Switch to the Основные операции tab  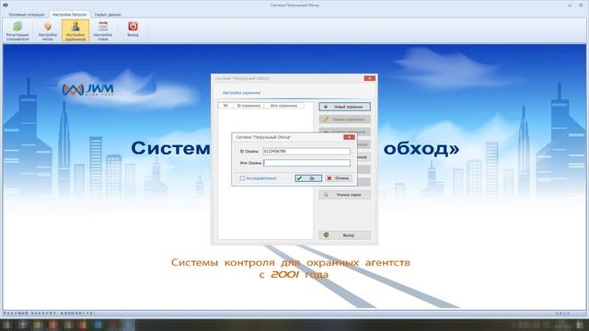pos(27,15)
